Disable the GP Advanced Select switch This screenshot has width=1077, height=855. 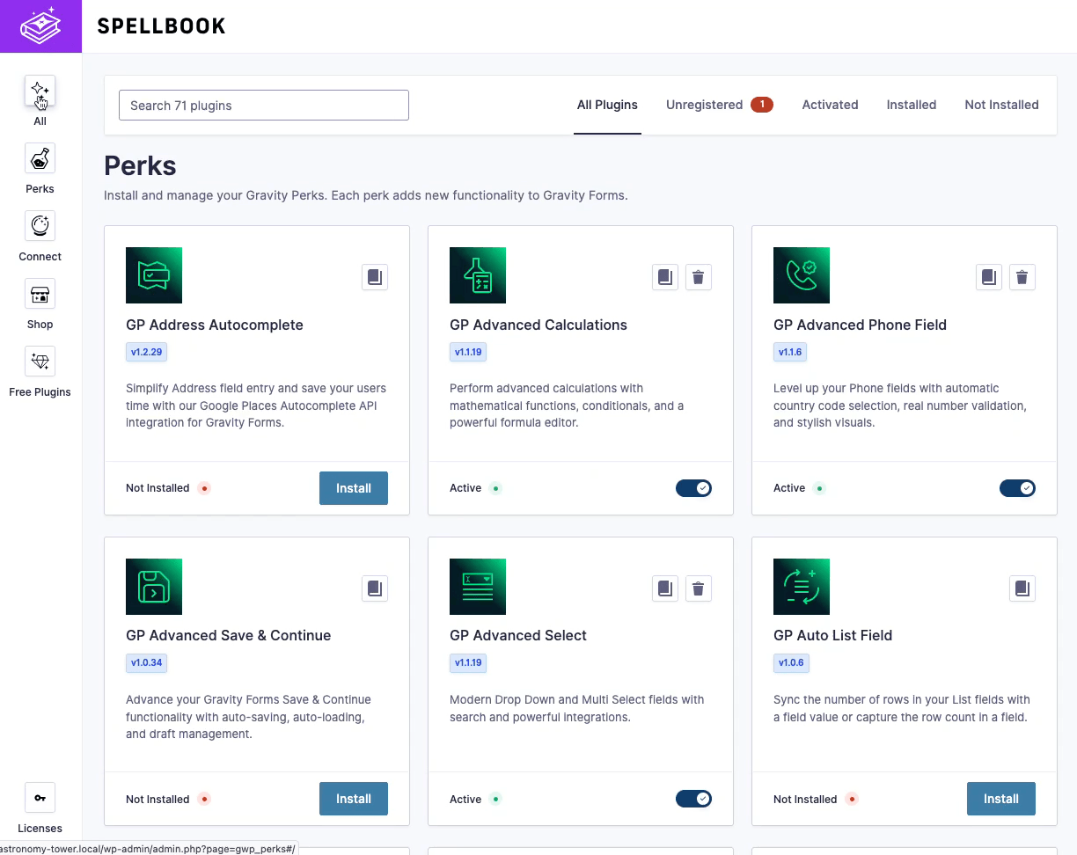[693, 799]
